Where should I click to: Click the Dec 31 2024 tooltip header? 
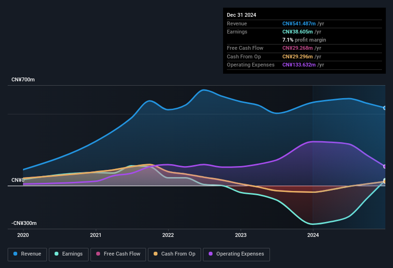pyautogui.click(x=241, y=15)
